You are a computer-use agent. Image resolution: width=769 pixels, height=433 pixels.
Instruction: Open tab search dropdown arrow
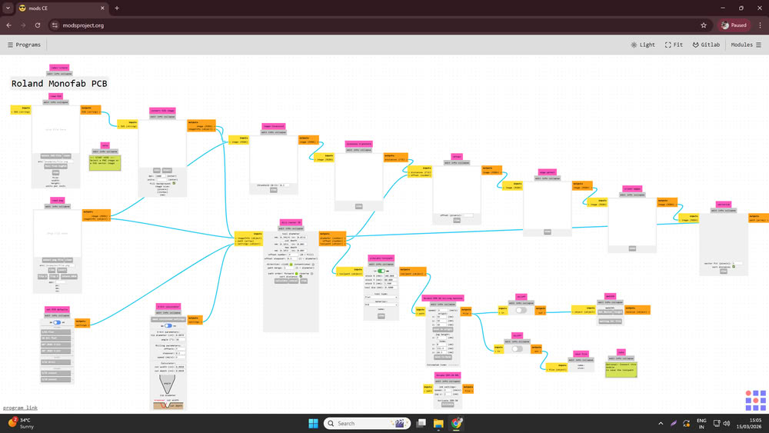click(8, 8)
